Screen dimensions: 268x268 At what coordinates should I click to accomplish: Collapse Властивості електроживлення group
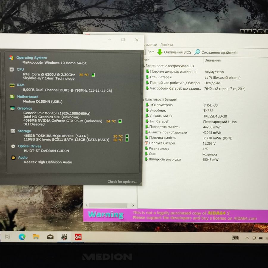144,66
